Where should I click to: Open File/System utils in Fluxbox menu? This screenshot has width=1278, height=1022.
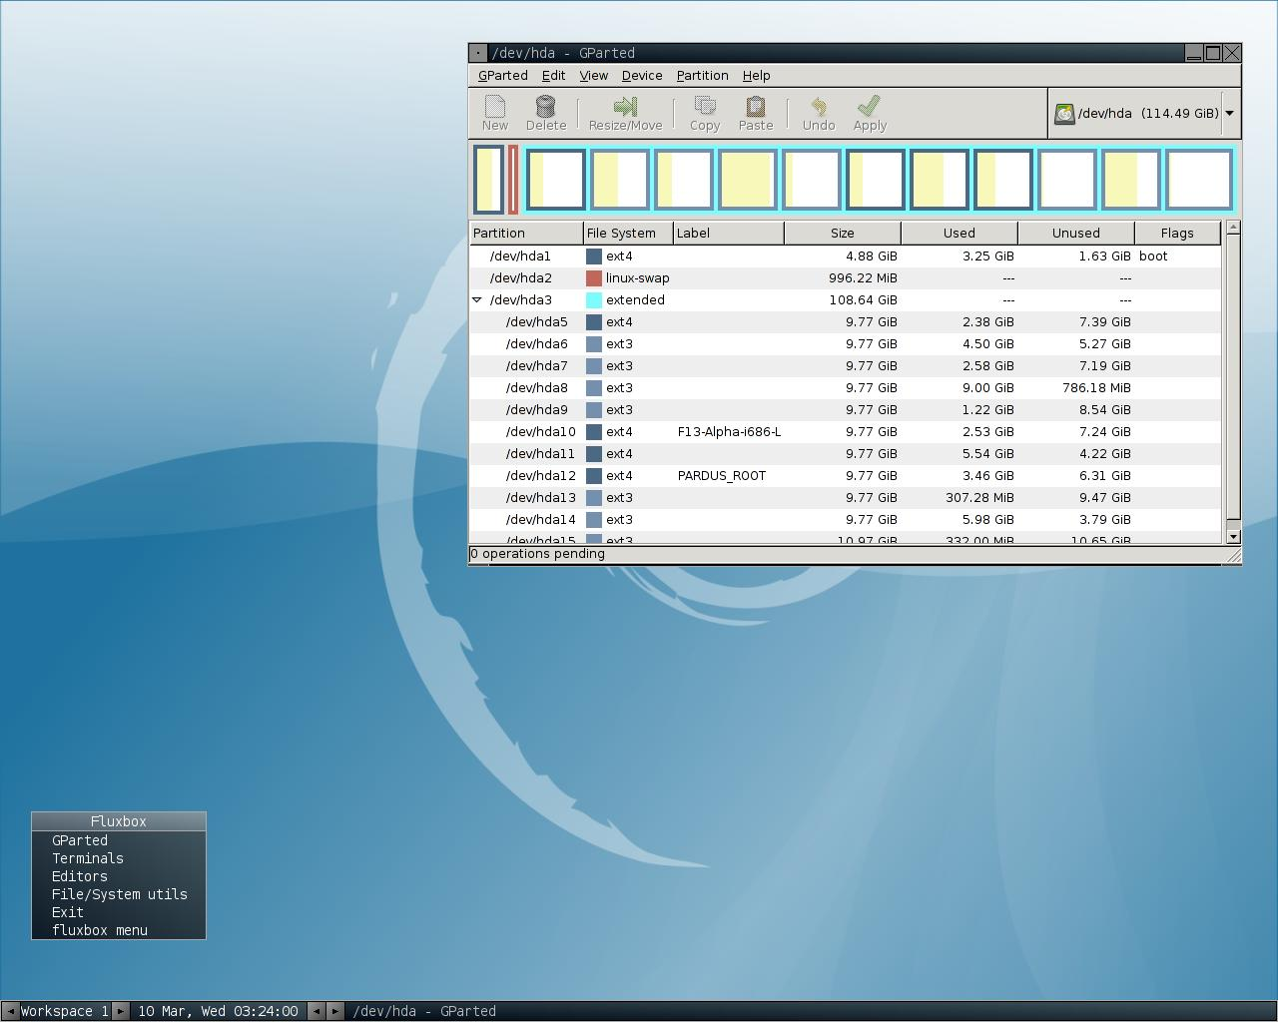(x=119, y=894)
